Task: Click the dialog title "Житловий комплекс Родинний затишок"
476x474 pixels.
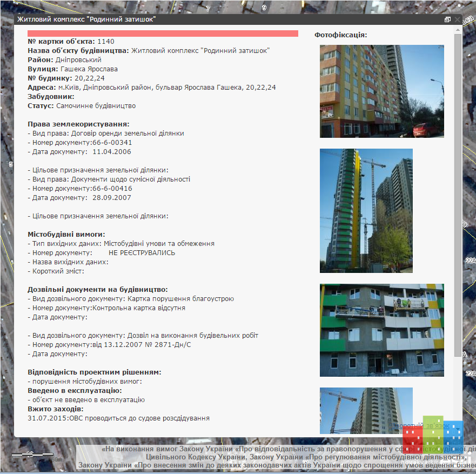Action: click(x=86, y=19)
